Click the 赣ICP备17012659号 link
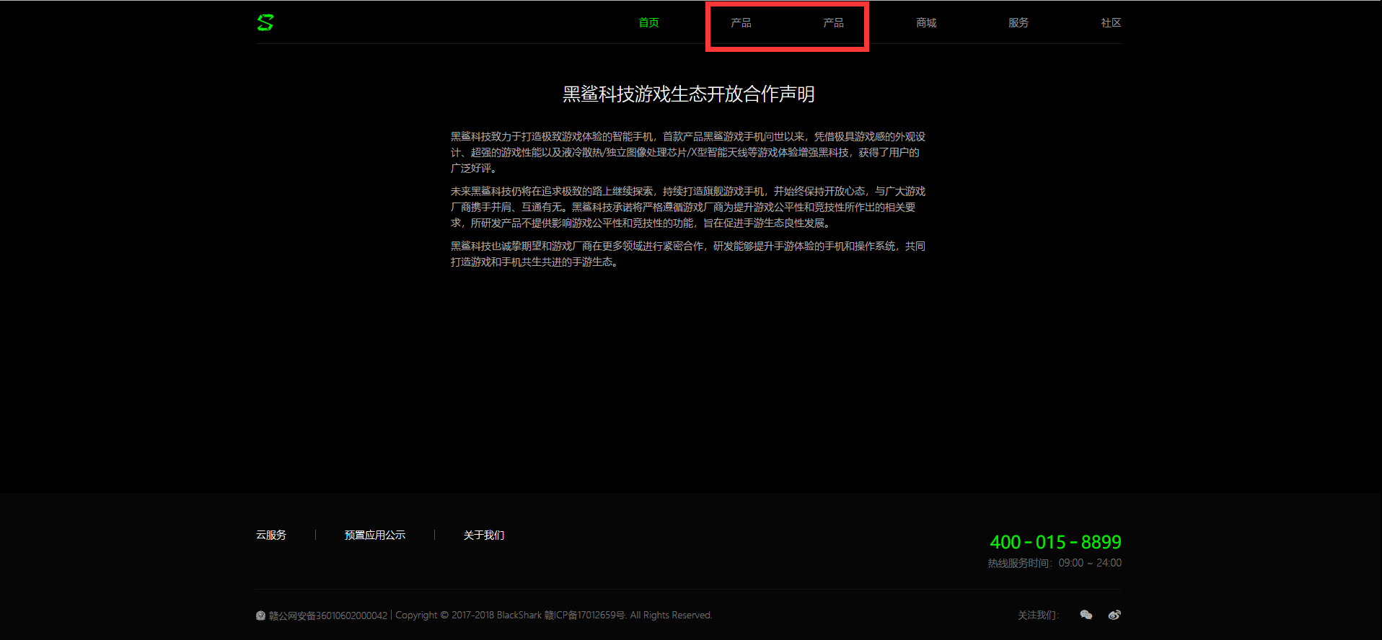This screenshot has width=1382, height=640. pyautogui.click(x=585, y=615)
